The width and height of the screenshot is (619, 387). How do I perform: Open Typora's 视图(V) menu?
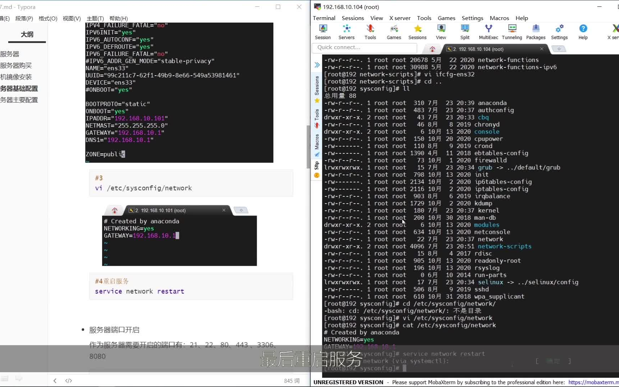pyautogui.click(x=71, y=18)
